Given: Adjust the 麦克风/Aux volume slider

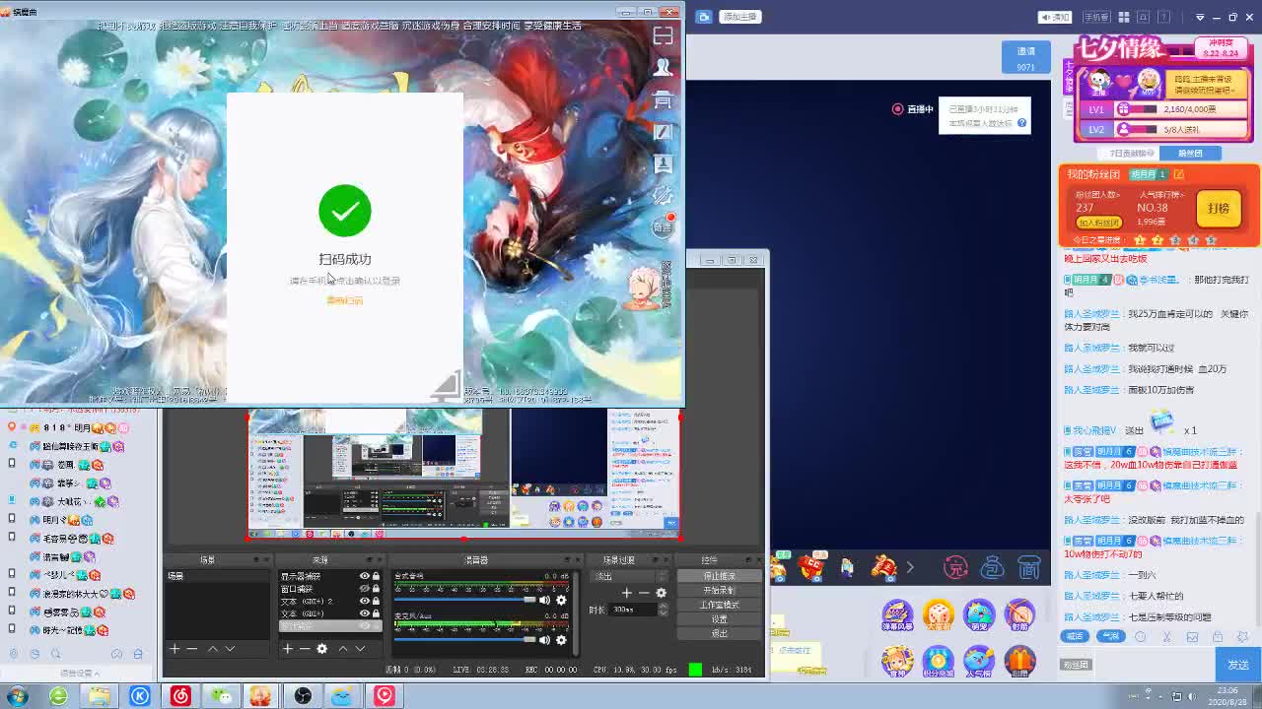Looking at the screenshot, I should (x=464, y=640).
